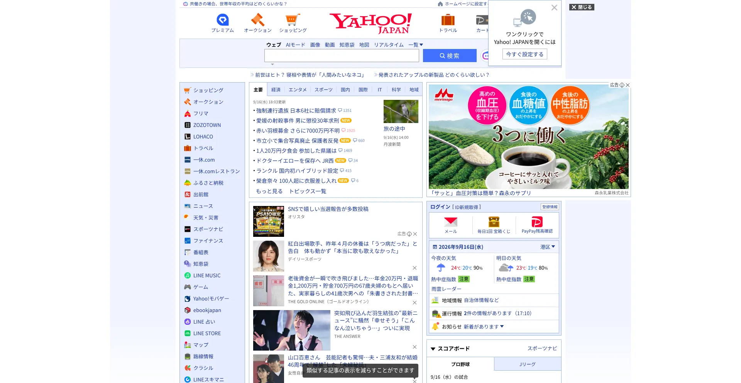Open the スポーツナビ link in the scoreboard header
Image resolution: width=741 pixels, height=383 pixels.
tap(542, 348)
